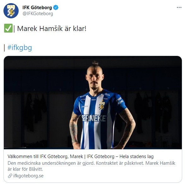Screen dimensions: 185x184
Task: Click the chain link icon beside ifkgoteborg.se
Action: click(10, 176)
